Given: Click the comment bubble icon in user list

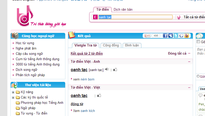Looking at the screenshot, I should coord(200,95).
